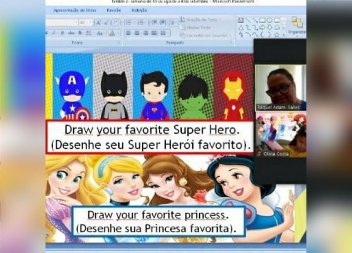The width and height of the screenshot is (352, 253).
Task: Open Alinhar Texto menu
Action: 197,28
